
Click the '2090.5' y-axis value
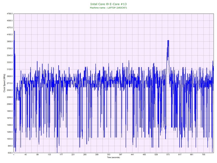point(10,104)
